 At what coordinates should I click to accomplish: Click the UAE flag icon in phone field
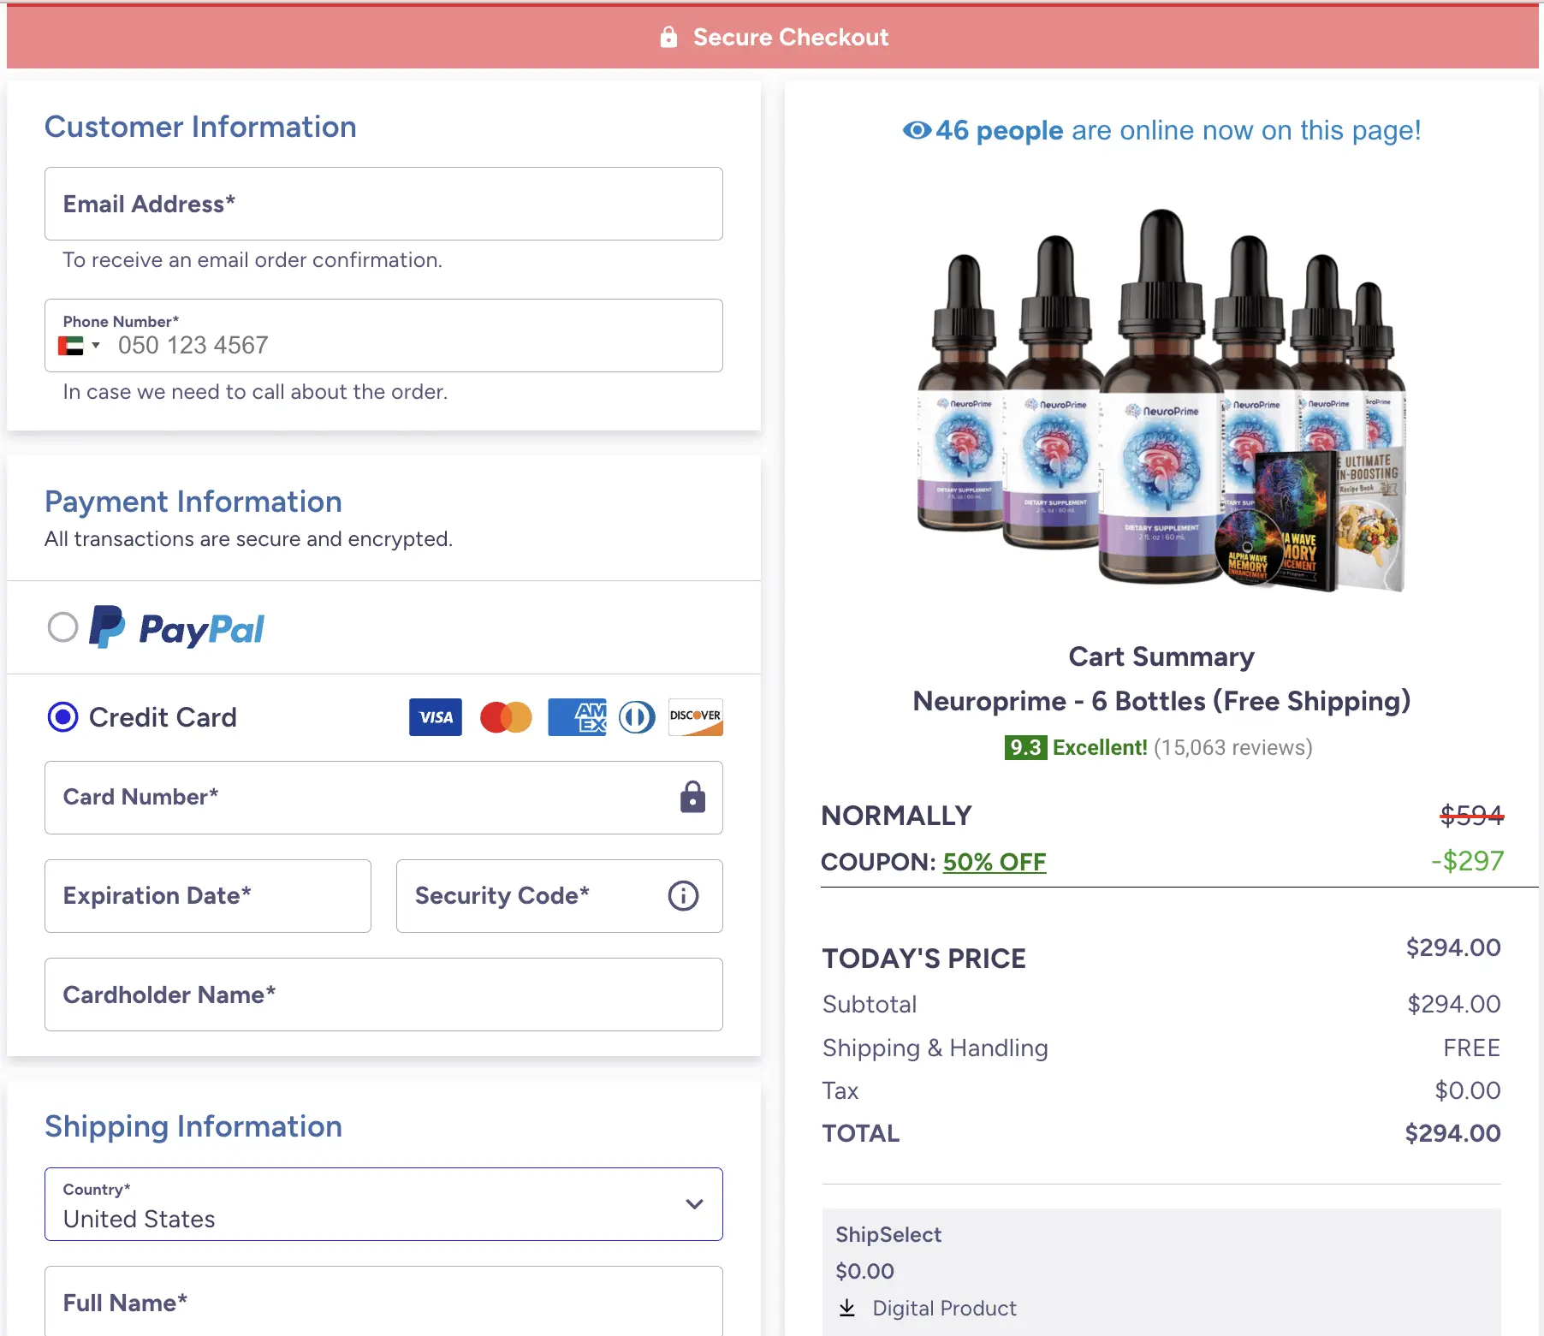(x=71, y=346)
